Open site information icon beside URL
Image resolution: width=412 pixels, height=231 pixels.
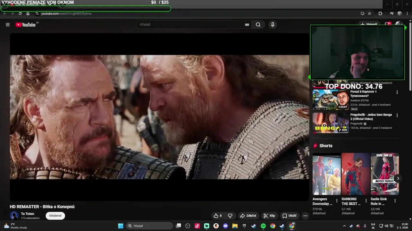pos(37,13)
